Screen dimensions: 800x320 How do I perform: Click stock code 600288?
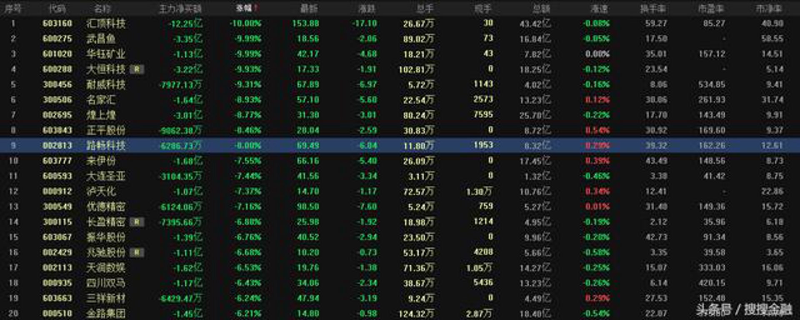(57, 69)
